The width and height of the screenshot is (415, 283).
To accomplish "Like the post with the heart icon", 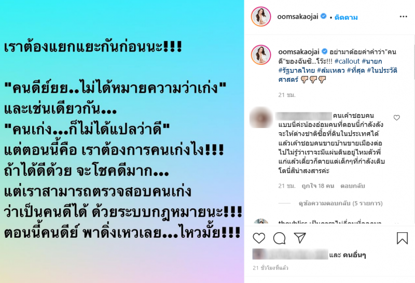I will click(x=259, y=238).
